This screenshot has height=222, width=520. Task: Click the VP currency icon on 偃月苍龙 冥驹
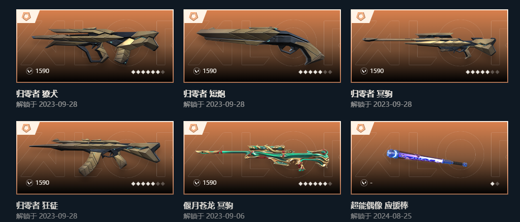(197, 183)
